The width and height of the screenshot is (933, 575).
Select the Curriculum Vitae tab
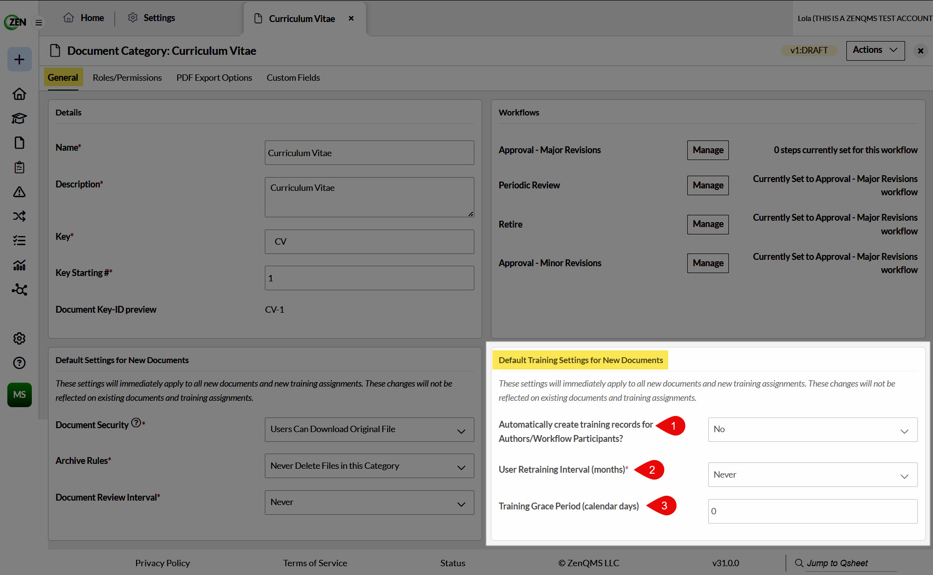302,19
